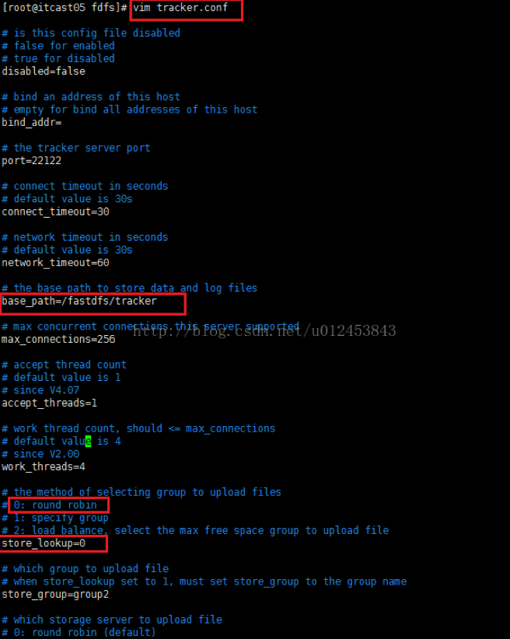
Task: Click the '[root@itcast05 fdfs]#' shell prompt
Action: 65,8
